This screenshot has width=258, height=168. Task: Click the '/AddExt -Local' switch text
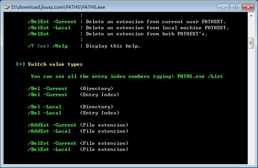(49, 131)
